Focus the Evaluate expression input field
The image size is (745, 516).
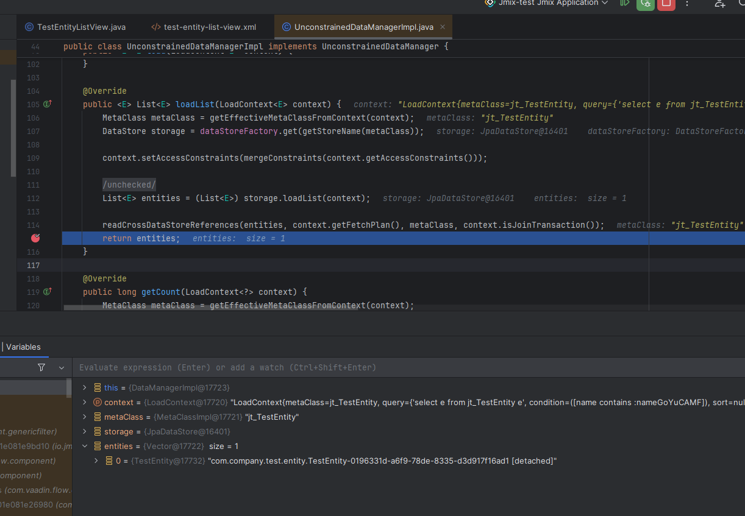coord(408,367)
